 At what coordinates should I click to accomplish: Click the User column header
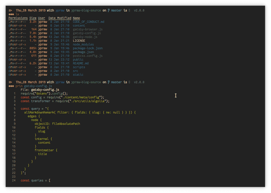(x=41, y=18)
